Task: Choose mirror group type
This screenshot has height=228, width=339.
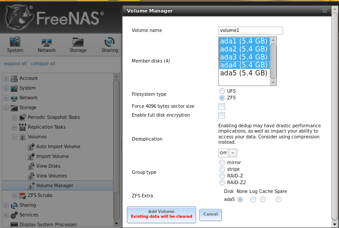Action: [222, 162]
